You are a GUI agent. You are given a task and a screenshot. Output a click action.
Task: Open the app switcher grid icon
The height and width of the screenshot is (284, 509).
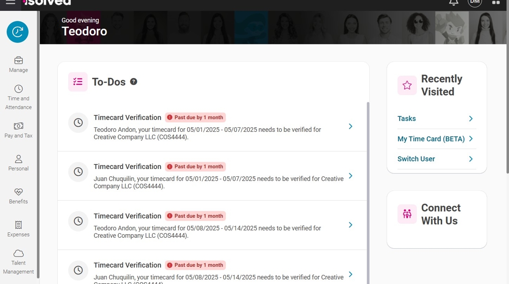click(496, 2)
